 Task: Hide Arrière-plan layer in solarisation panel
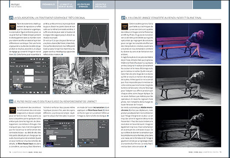click(11, 87)
